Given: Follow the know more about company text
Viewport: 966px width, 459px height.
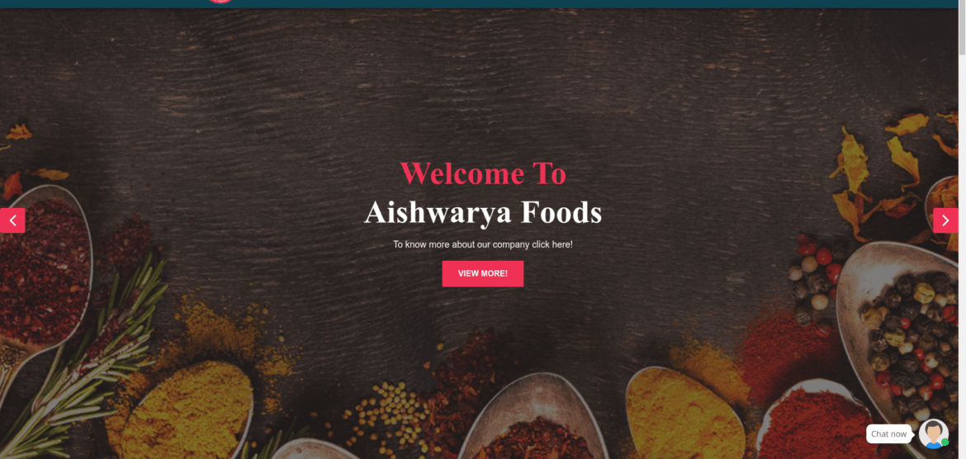Looking at the screenshot, I should pos(483,244).
